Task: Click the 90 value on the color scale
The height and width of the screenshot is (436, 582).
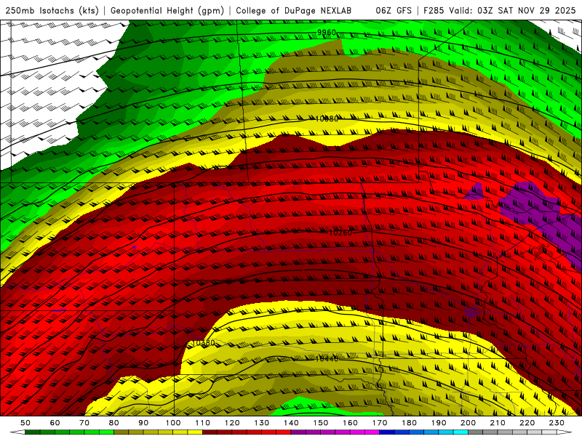Action: coord(143,423)
